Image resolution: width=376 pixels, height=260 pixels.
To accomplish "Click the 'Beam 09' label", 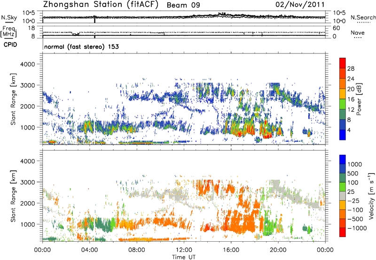I will click(x=183, y=5).
